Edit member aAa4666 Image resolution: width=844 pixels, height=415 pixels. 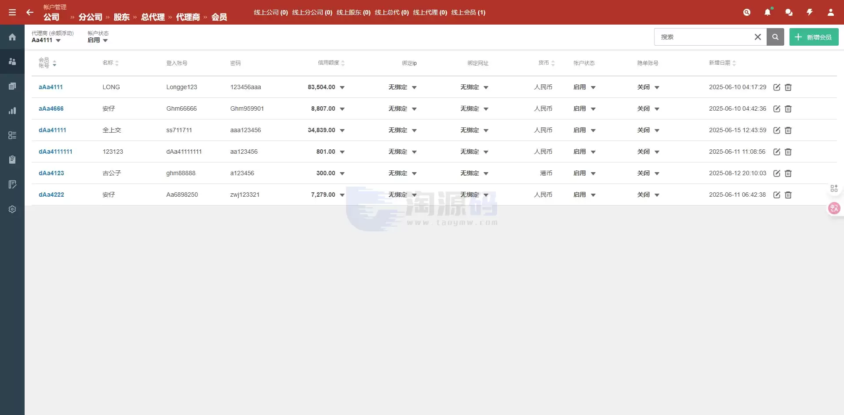[777, 109]
